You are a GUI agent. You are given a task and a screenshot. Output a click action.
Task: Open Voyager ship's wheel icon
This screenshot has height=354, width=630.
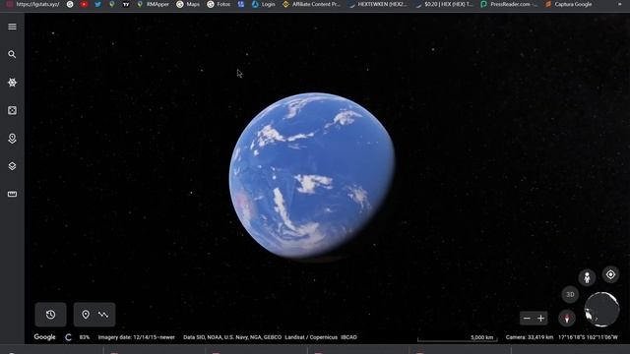(x=12, y=83)
